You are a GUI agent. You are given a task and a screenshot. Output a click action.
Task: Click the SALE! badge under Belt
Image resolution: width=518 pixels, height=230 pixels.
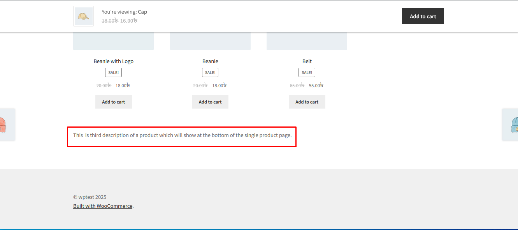tap(307, 72)
